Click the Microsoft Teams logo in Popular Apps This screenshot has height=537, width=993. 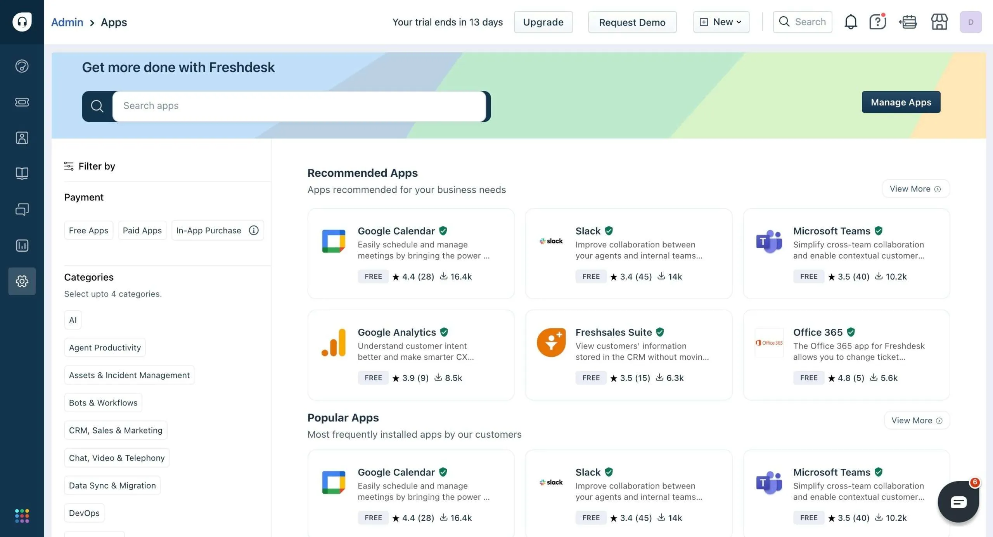[769, 482]
